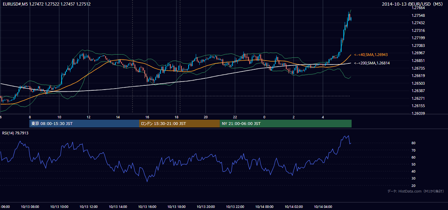Click price axis label 1.27548
The height and width of the screenshot is (210, 448).
tap(419, 15)
